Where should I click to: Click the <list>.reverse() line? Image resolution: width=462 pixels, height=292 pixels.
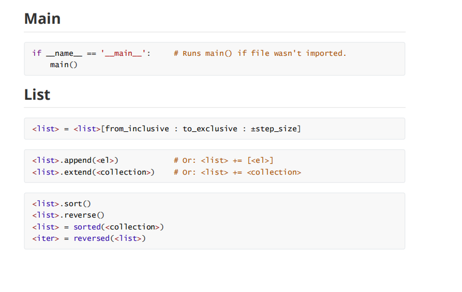tap(68, 215)
